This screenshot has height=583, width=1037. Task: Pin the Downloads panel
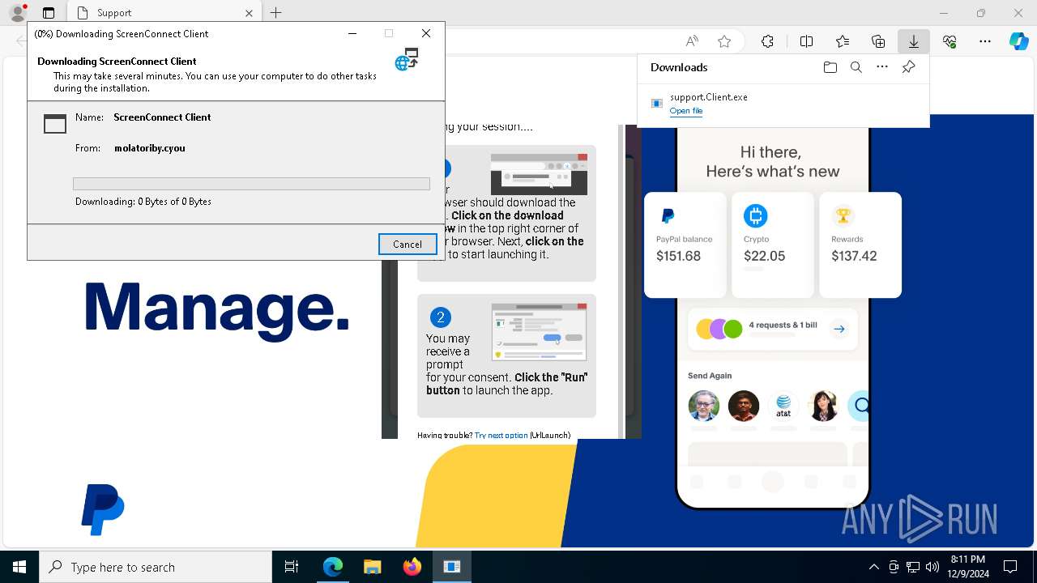click(908, 68)
